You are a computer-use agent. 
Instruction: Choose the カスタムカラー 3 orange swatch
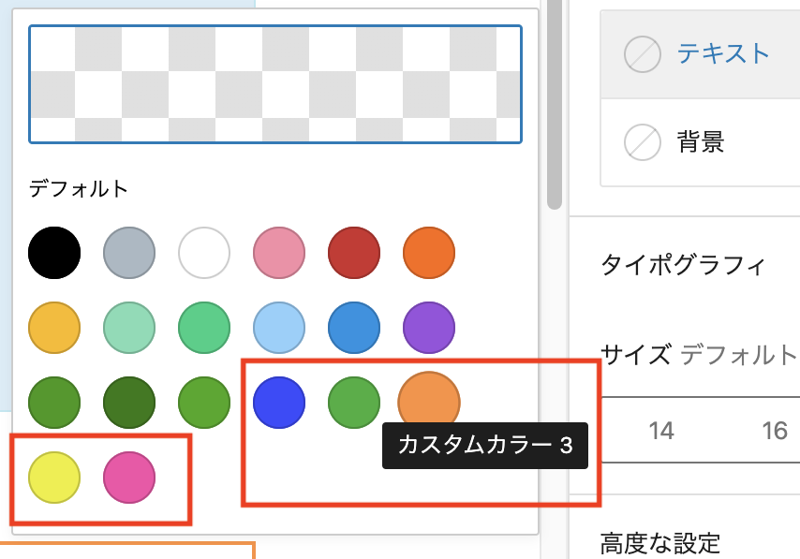[429, 403]
